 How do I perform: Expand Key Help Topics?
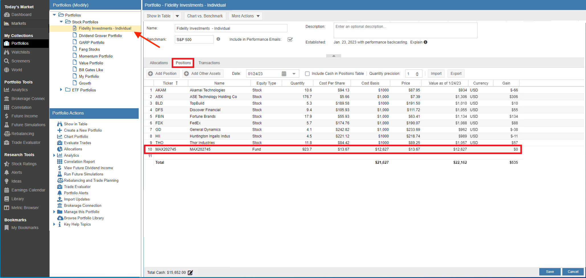click(x=54, y=224)
